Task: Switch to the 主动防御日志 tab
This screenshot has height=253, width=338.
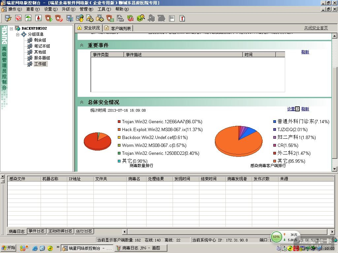Action: pos(60,231)
